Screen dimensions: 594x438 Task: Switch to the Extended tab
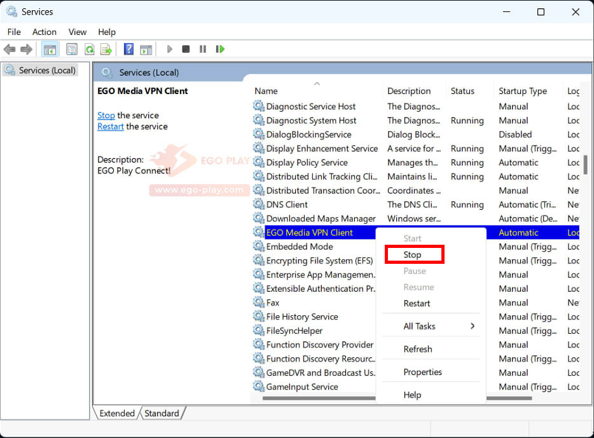tap(117, 413)
